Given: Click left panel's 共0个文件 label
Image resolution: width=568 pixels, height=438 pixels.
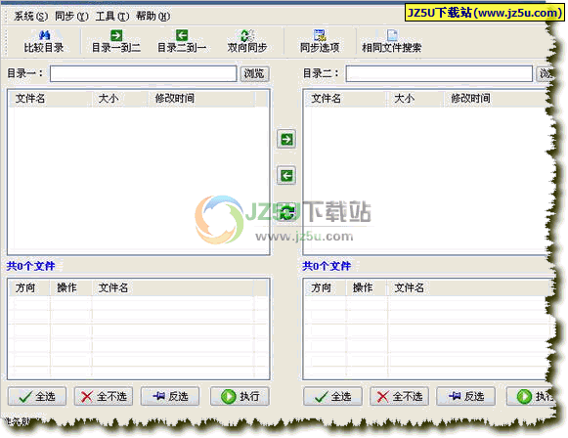Looking at the screenshot, I should 30,266.
